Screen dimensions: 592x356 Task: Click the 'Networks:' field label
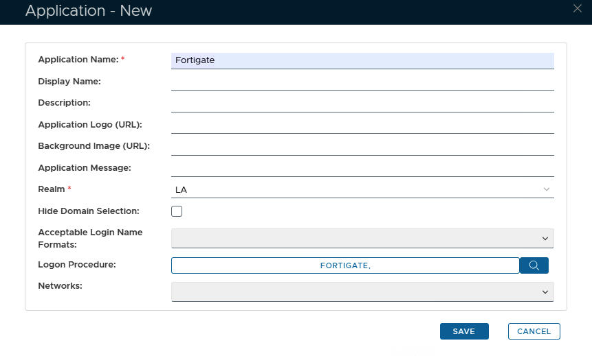tap(60, 286)
